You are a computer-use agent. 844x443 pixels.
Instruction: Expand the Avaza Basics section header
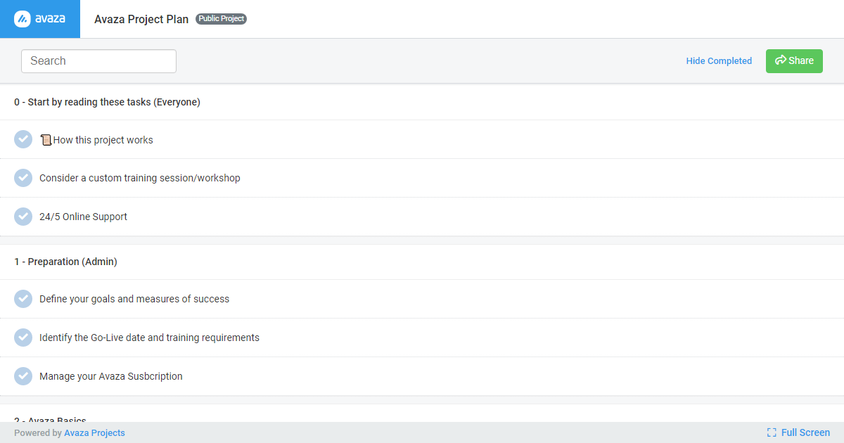pyautogui.click(x=50, y=419)
